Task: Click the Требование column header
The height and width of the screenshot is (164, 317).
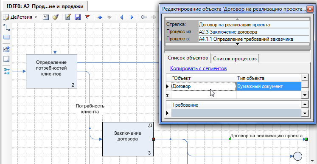Action: [x=236, y=105]
